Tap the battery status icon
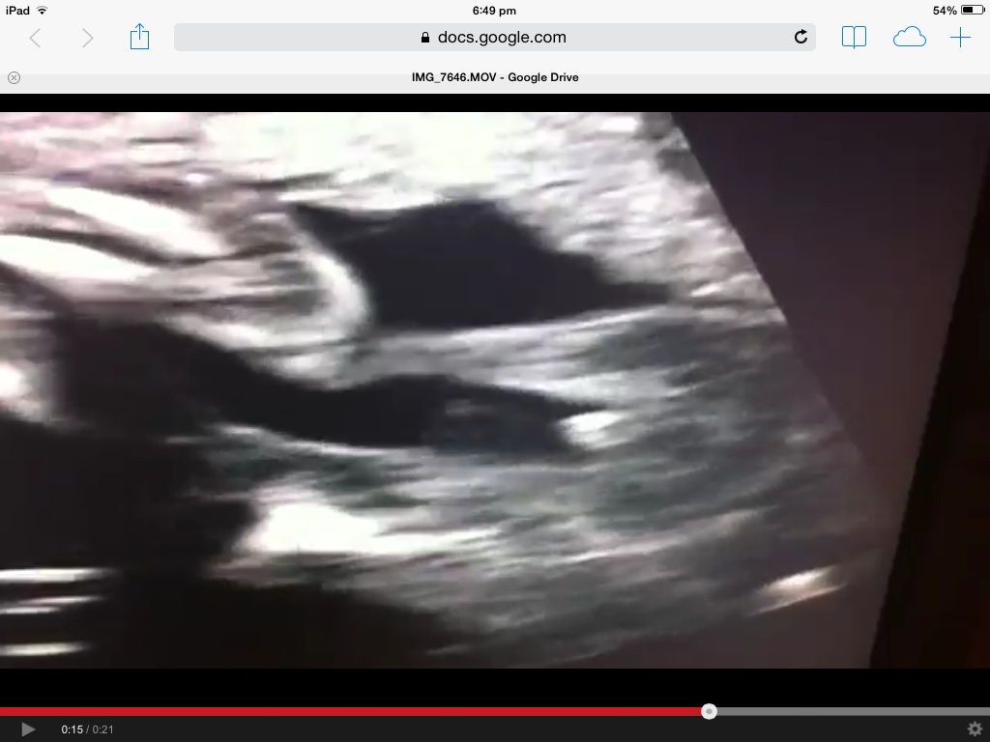This screenshot has width=990, height=742. click(972, 10)
